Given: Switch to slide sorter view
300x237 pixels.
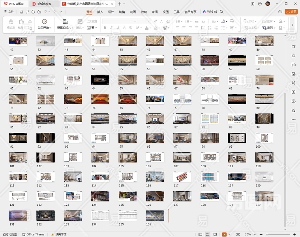Looking at the screenshot, I should pos(207,234).
